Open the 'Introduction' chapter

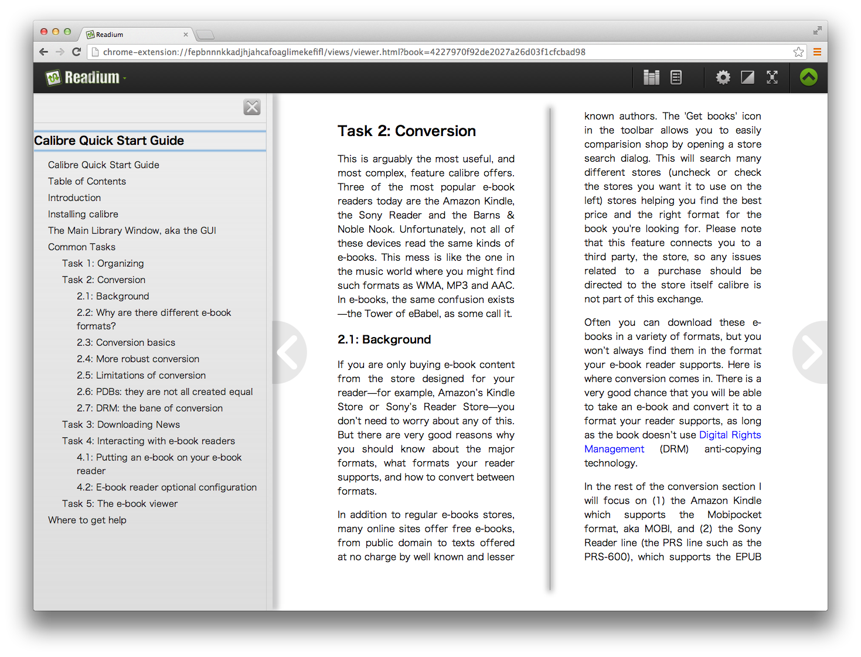click(74, 198)
